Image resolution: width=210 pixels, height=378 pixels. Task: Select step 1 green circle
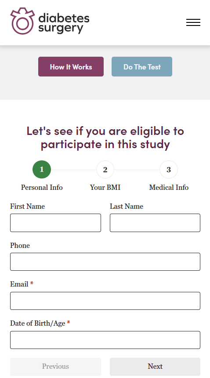coord(42,170)
